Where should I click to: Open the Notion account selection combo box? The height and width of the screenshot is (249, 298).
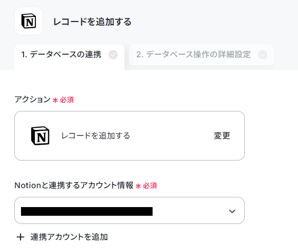point(130,210)
